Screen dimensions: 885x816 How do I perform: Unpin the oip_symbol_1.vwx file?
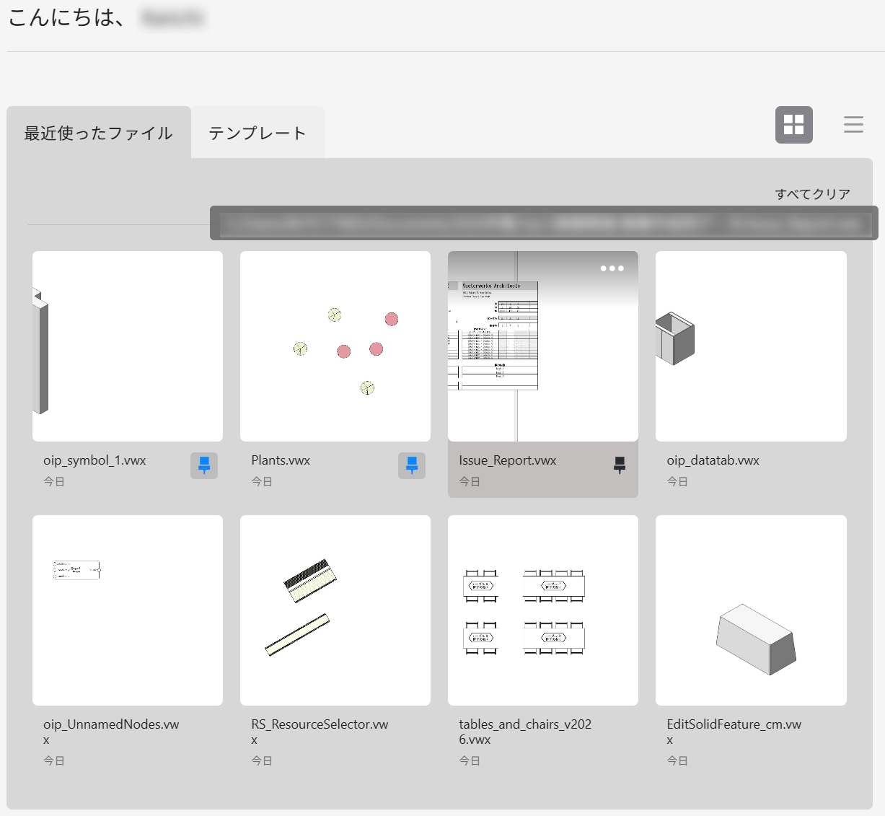click(x=204, y=465)
